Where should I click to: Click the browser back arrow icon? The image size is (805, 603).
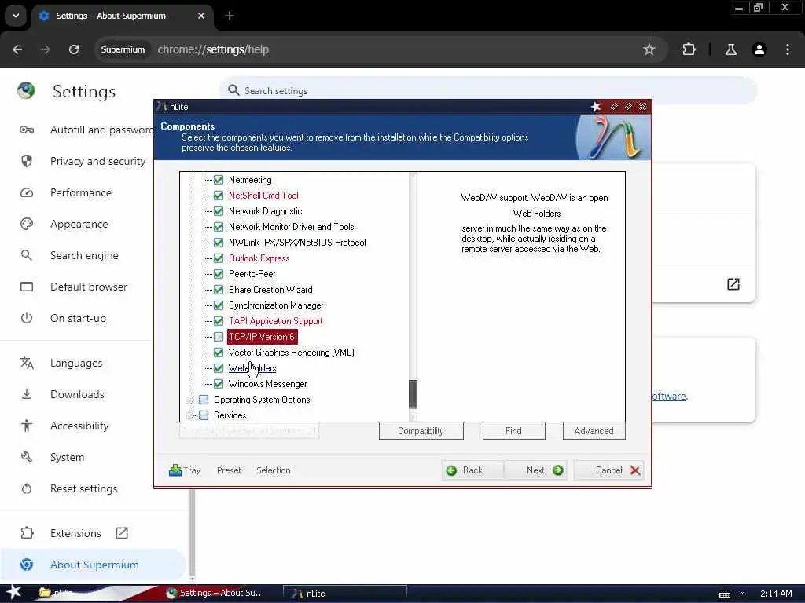(17, 49)
